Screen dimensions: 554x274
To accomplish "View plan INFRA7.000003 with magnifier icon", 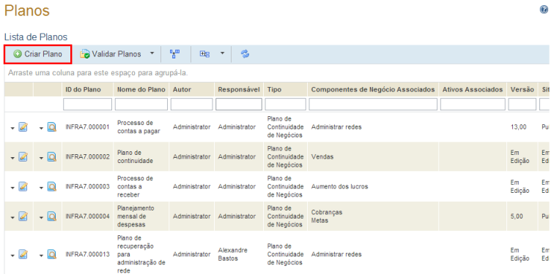I will pyautogui.click(x=52, y=186).
